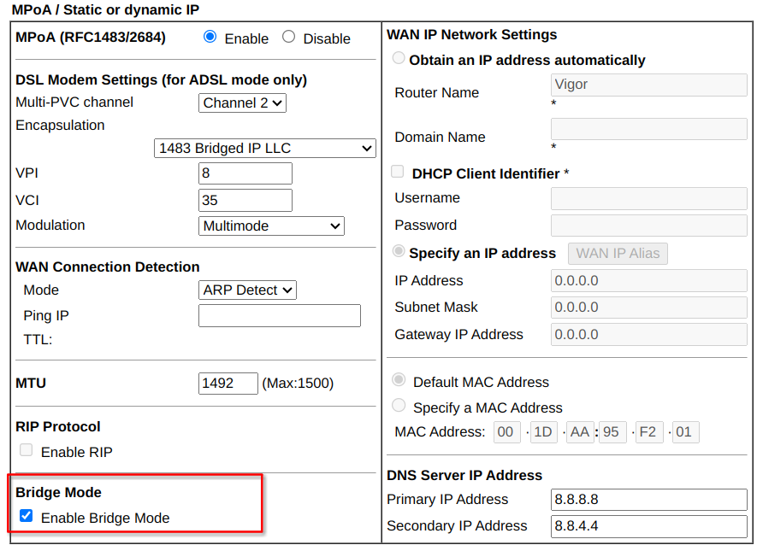The image size is (757, 545).
Task: Open the Encapsulation 1483 Bridged IP LLC dropdown
Action: tap(265, 148)
